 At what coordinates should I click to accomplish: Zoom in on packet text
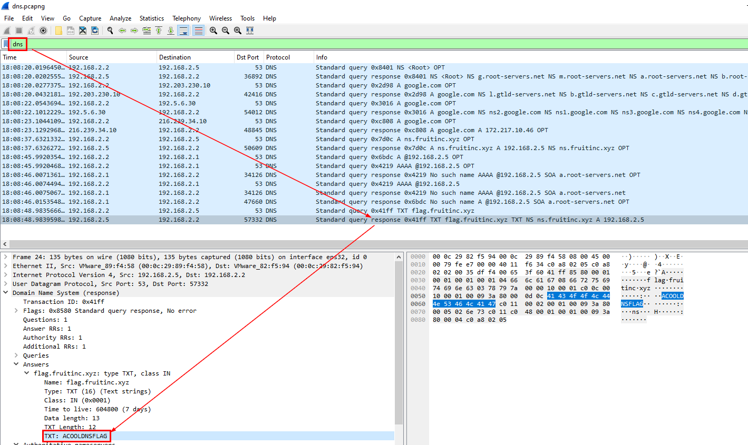pos(213,31)
